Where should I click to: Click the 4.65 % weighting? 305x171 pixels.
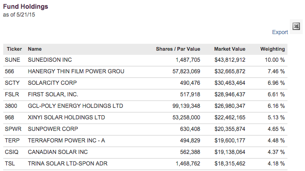[276, 129]
